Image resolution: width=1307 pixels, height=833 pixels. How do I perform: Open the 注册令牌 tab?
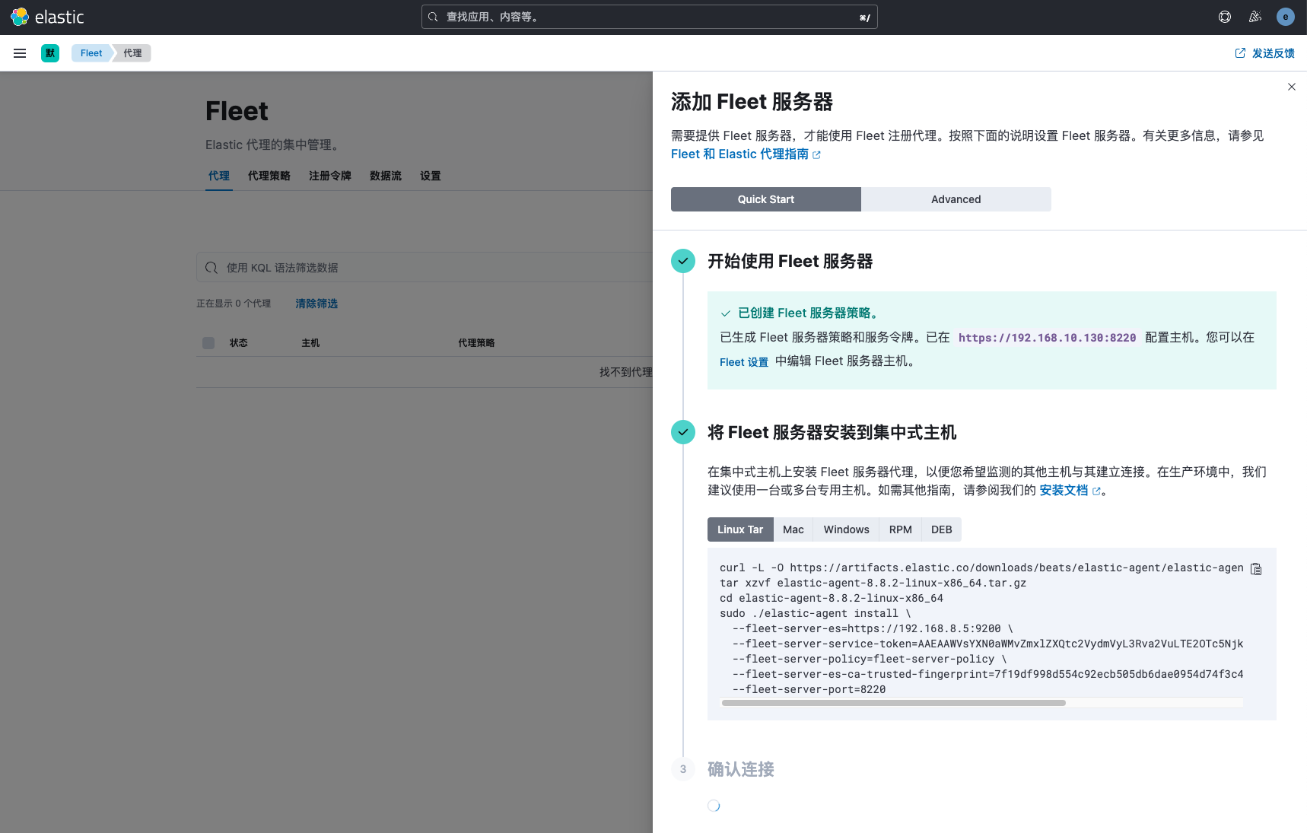pyautogui.click(x=330, y=176)
